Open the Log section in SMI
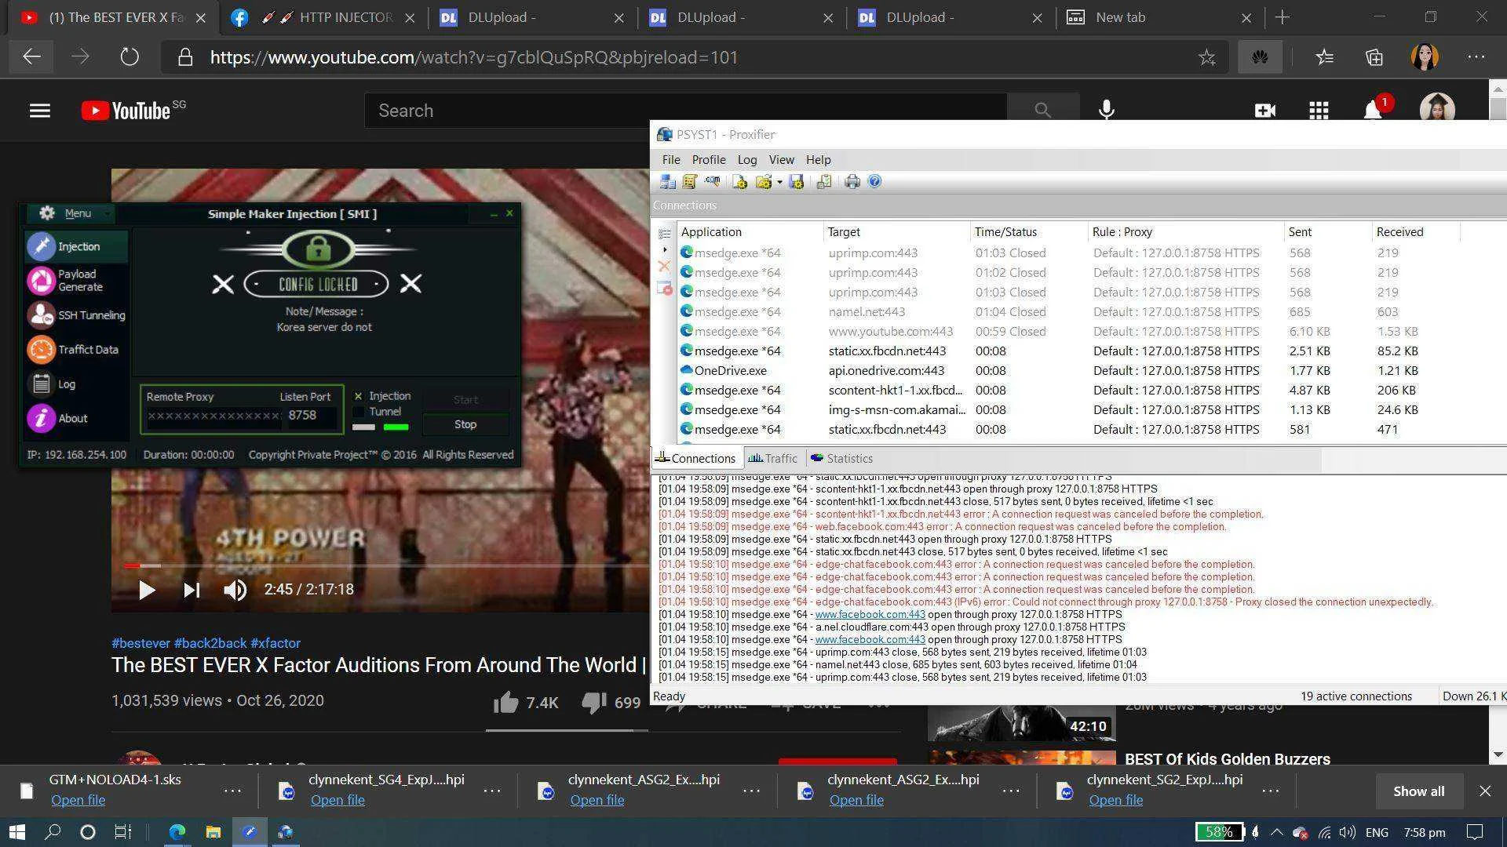The image size is (1507, 847). [76, 384]
